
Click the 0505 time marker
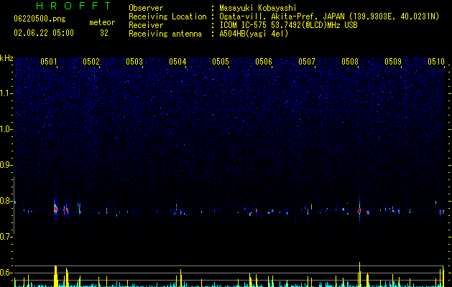click(x=221, y=62)
